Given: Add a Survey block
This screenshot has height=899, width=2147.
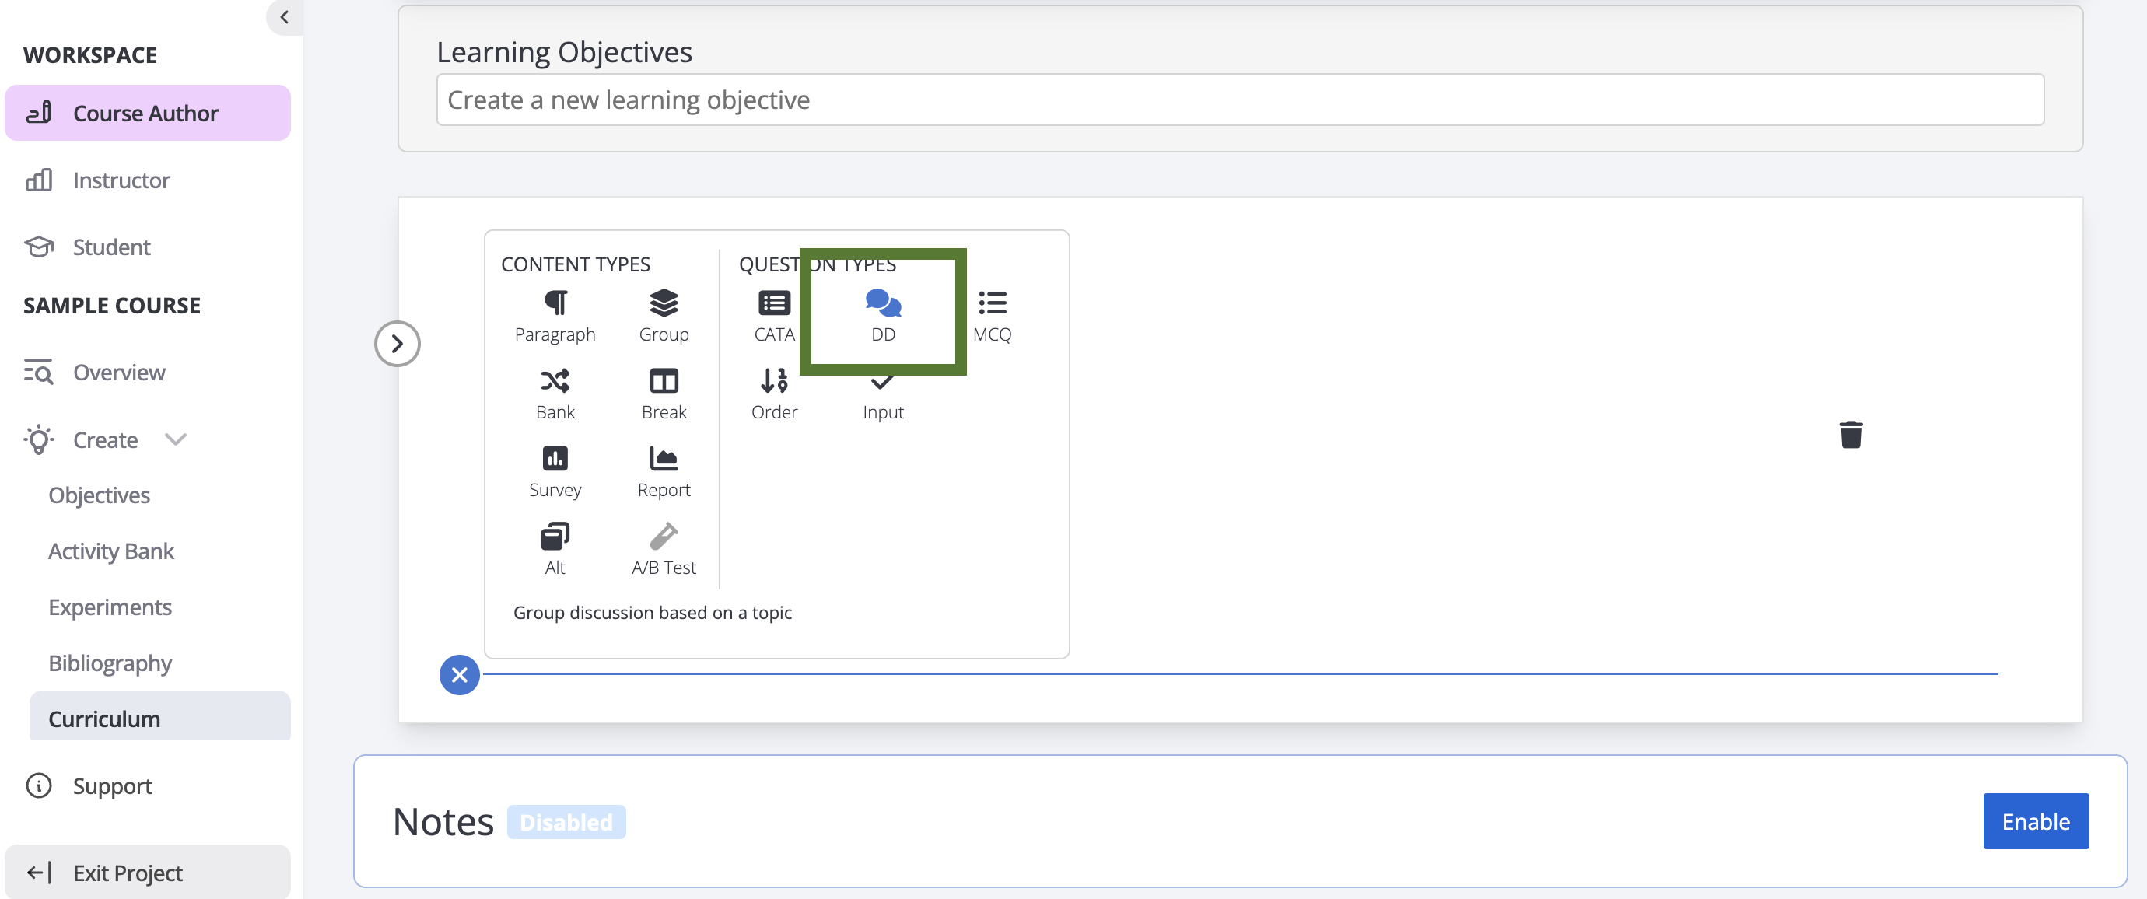Looking at the screenshot, I should (555, 470).
